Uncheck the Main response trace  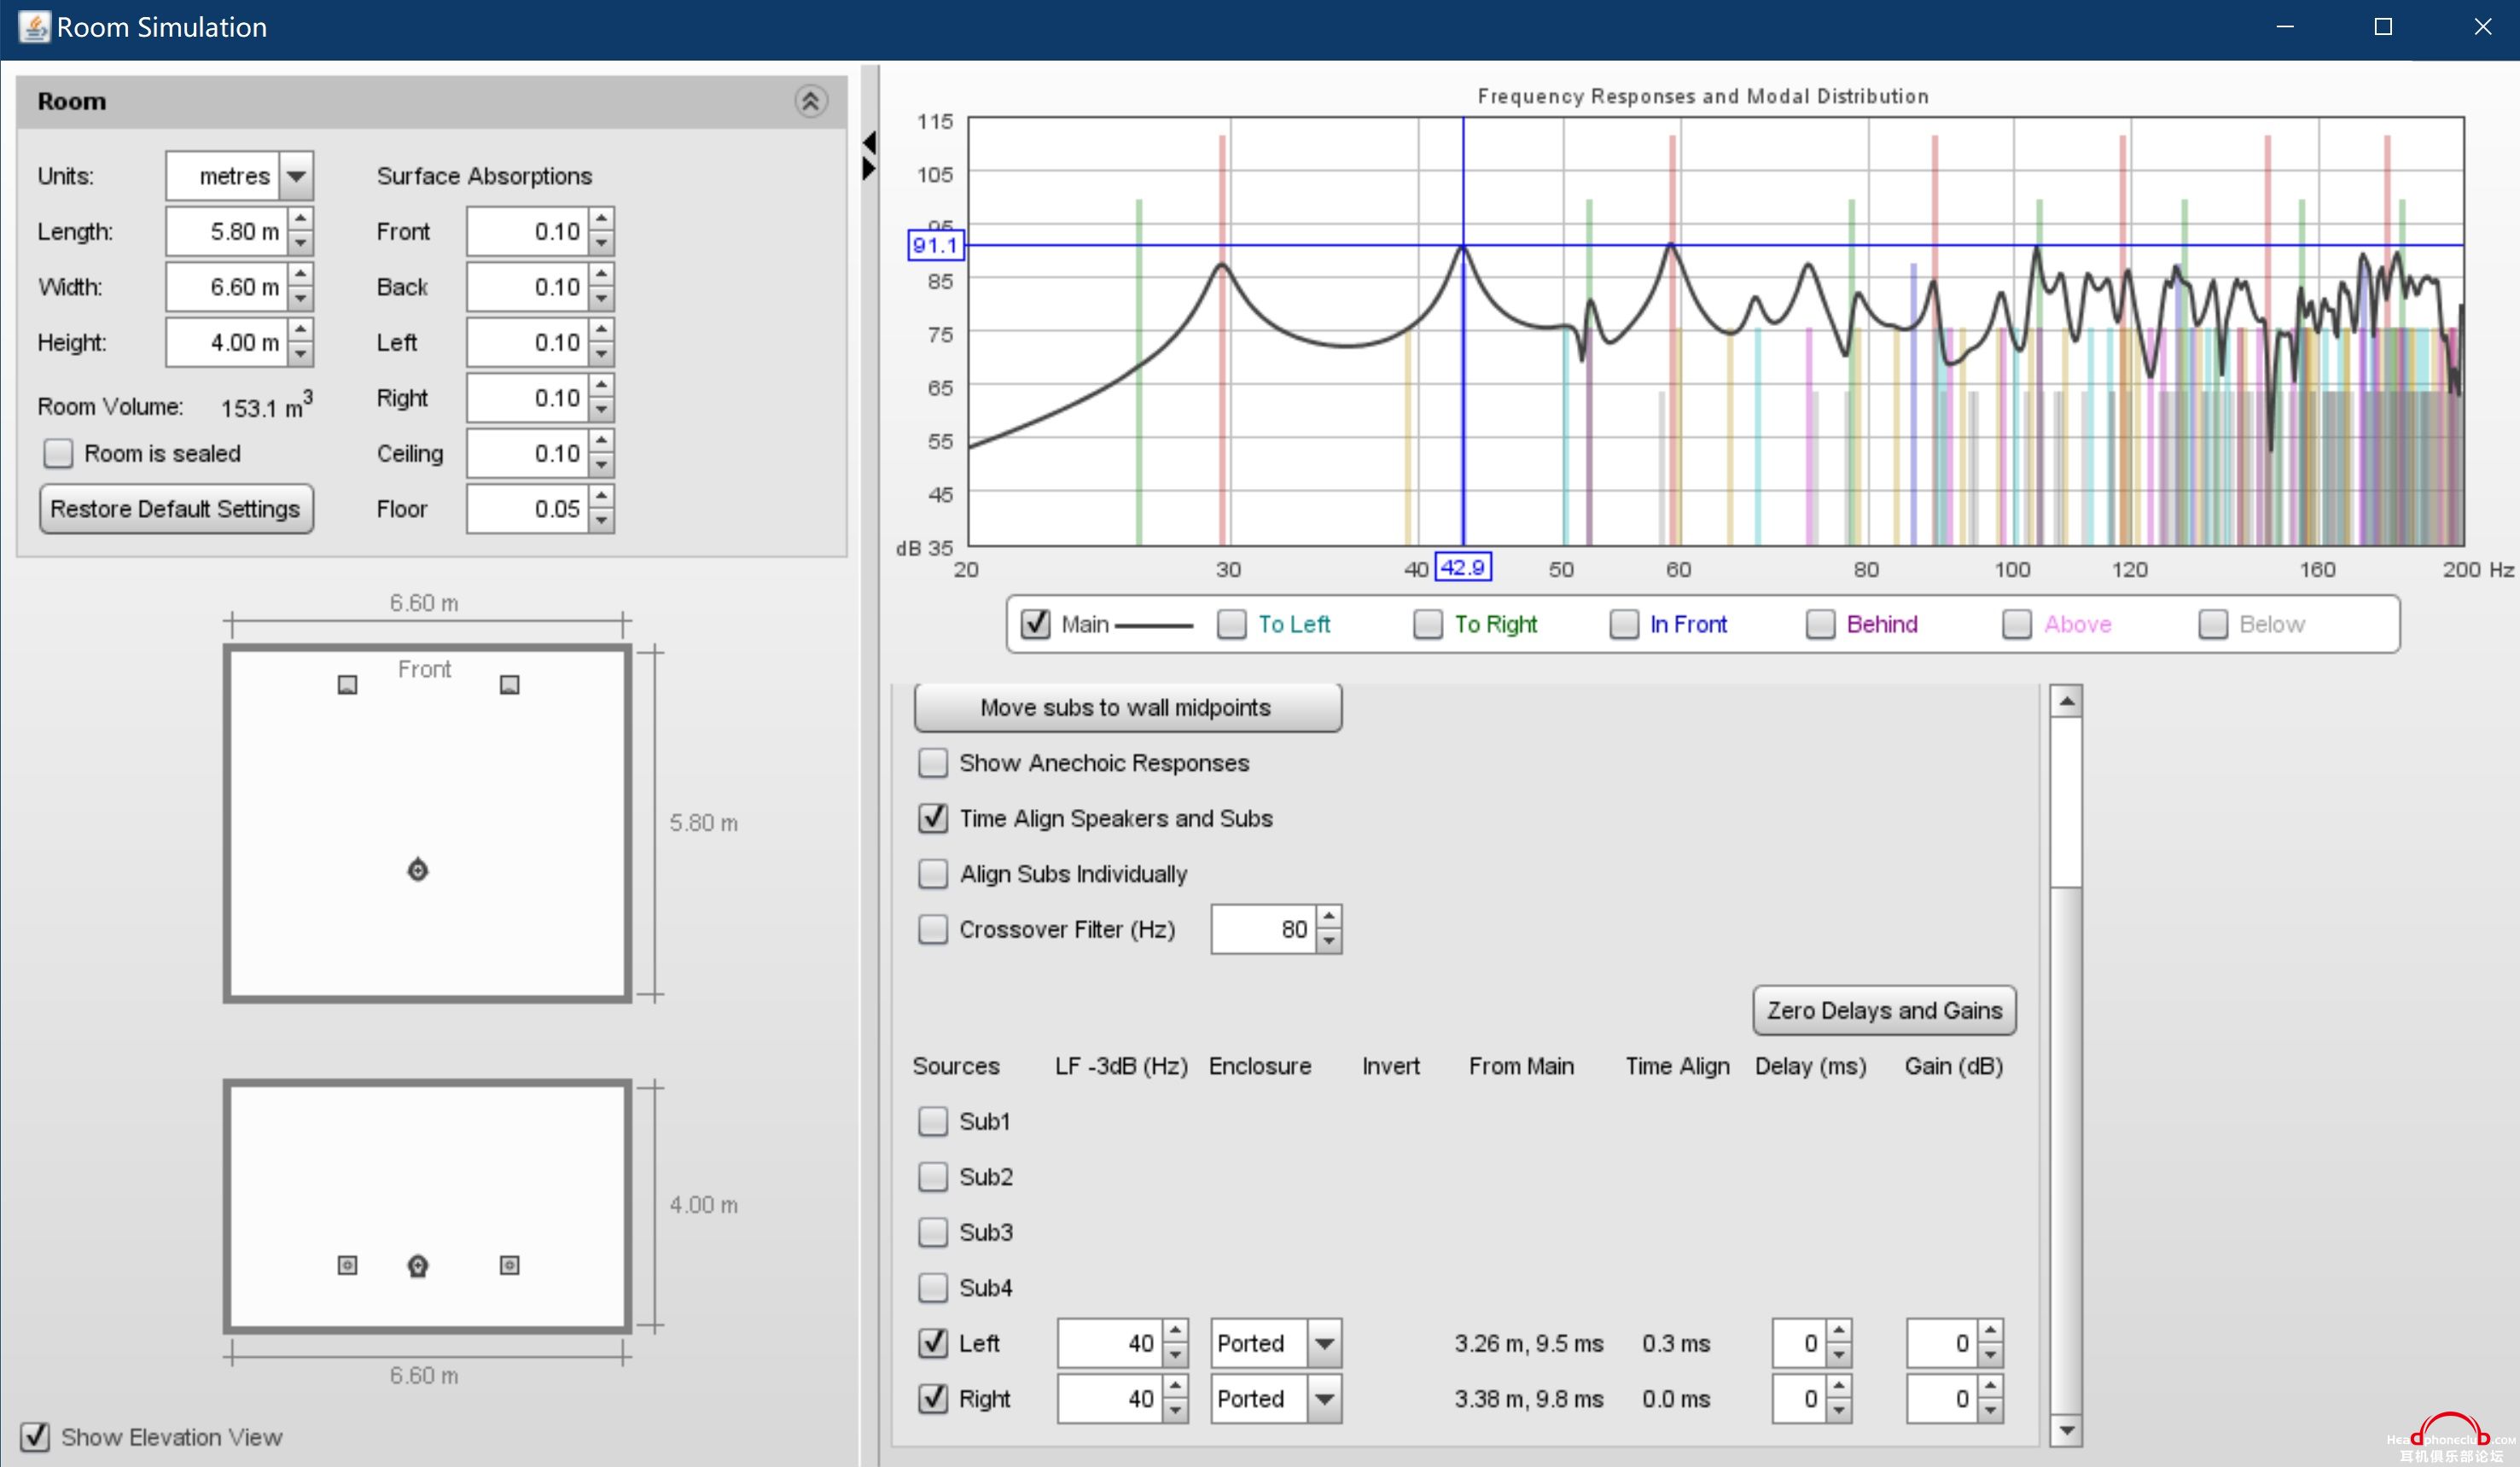pos(1035,624)
